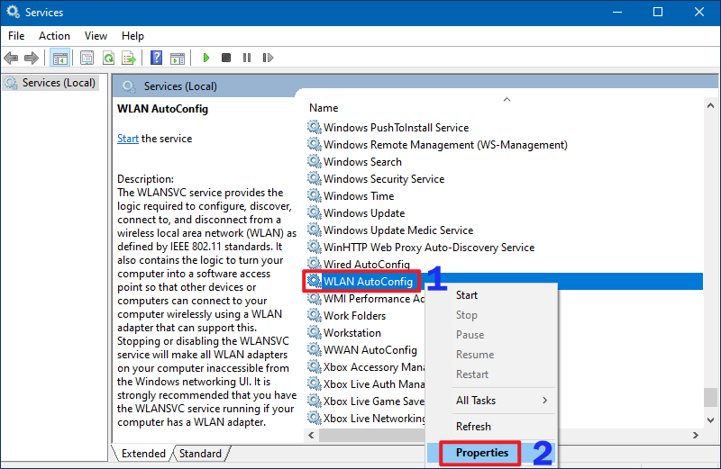This screenshot has height=469, width=721.
Task: Click the Services title bar gear icon
Action: [x=13, y=12]
